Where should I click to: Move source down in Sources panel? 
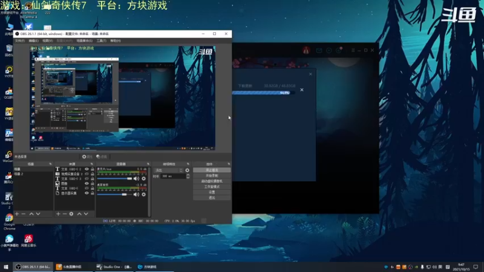point(86,214)
